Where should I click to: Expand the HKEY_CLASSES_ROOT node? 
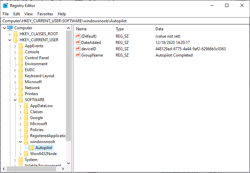click(x=10, y=34)
